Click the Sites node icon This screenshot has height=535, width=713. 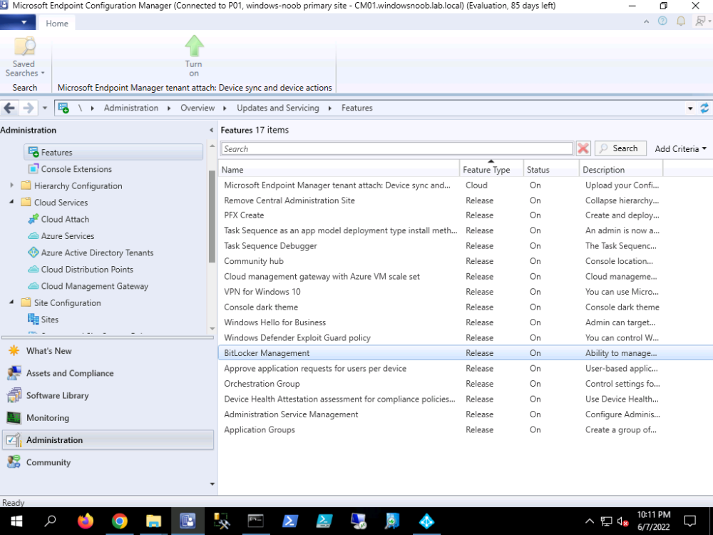click(x=34, y=320)
